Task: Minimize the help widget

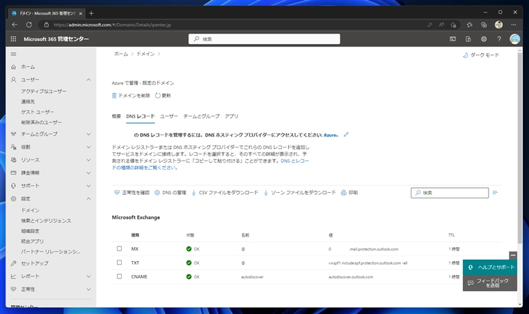Action: click(x=513, y=256)
